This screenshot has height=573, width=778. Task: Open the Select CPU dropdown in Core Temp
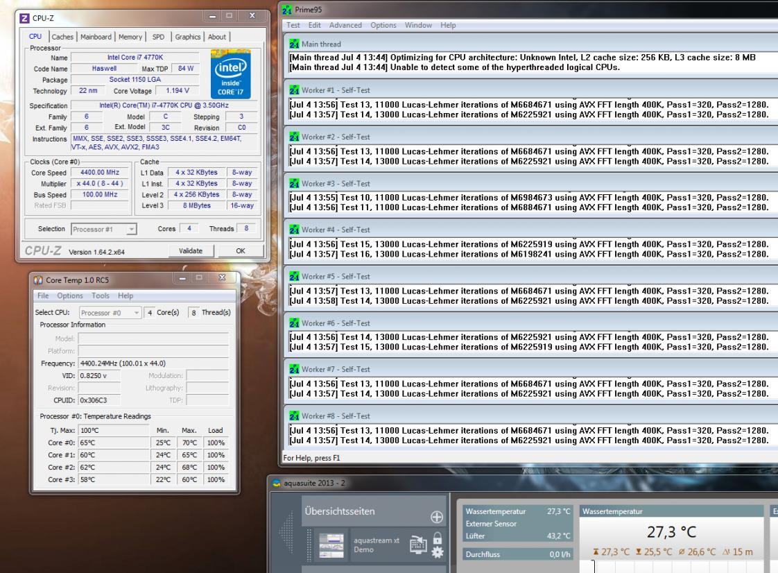(x=110, y=313)
